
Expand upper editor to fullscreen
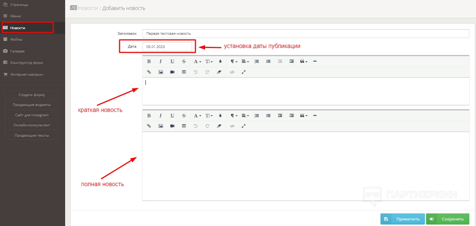244,72
